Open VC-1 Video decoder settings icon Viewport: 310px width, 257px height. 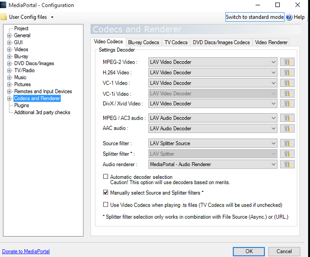[287, 83]
